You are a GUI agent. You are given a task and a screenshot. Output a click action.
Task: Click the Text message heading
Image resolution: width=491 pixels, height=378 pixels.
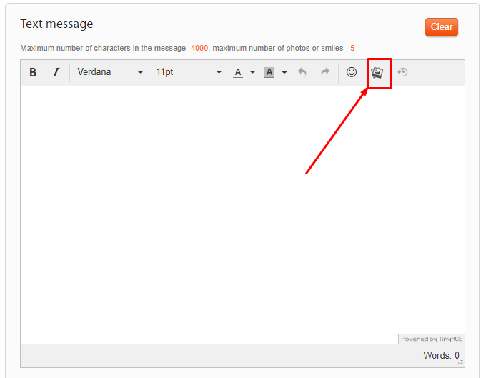56,24
